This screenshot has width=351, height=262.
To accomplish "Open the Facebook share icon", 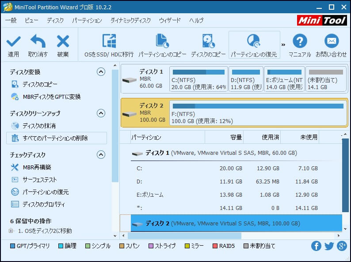I will [316, 246].
